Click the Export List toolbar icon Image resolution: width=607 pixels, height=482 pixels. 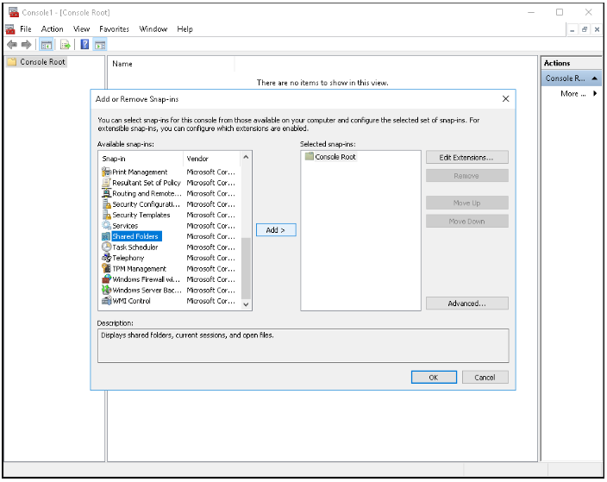tap(66, 45)
